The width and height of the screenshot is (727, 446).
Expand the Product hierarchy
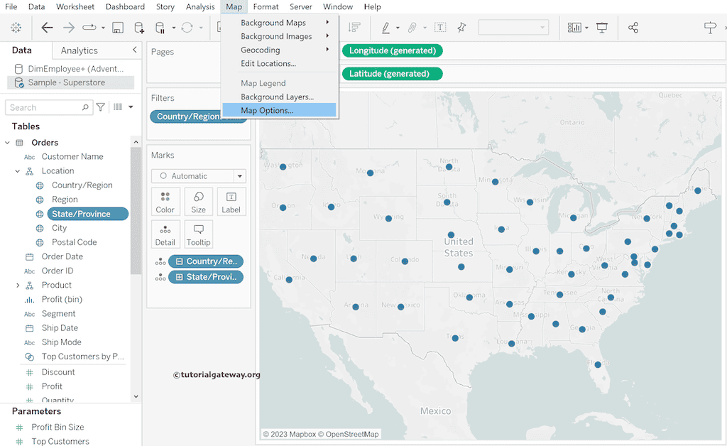[18, 285]
